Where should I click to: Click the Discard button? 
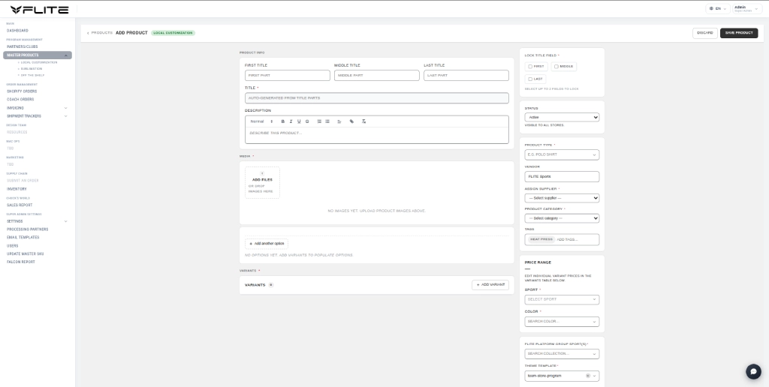pyautogui.click(x=704, y=33)
